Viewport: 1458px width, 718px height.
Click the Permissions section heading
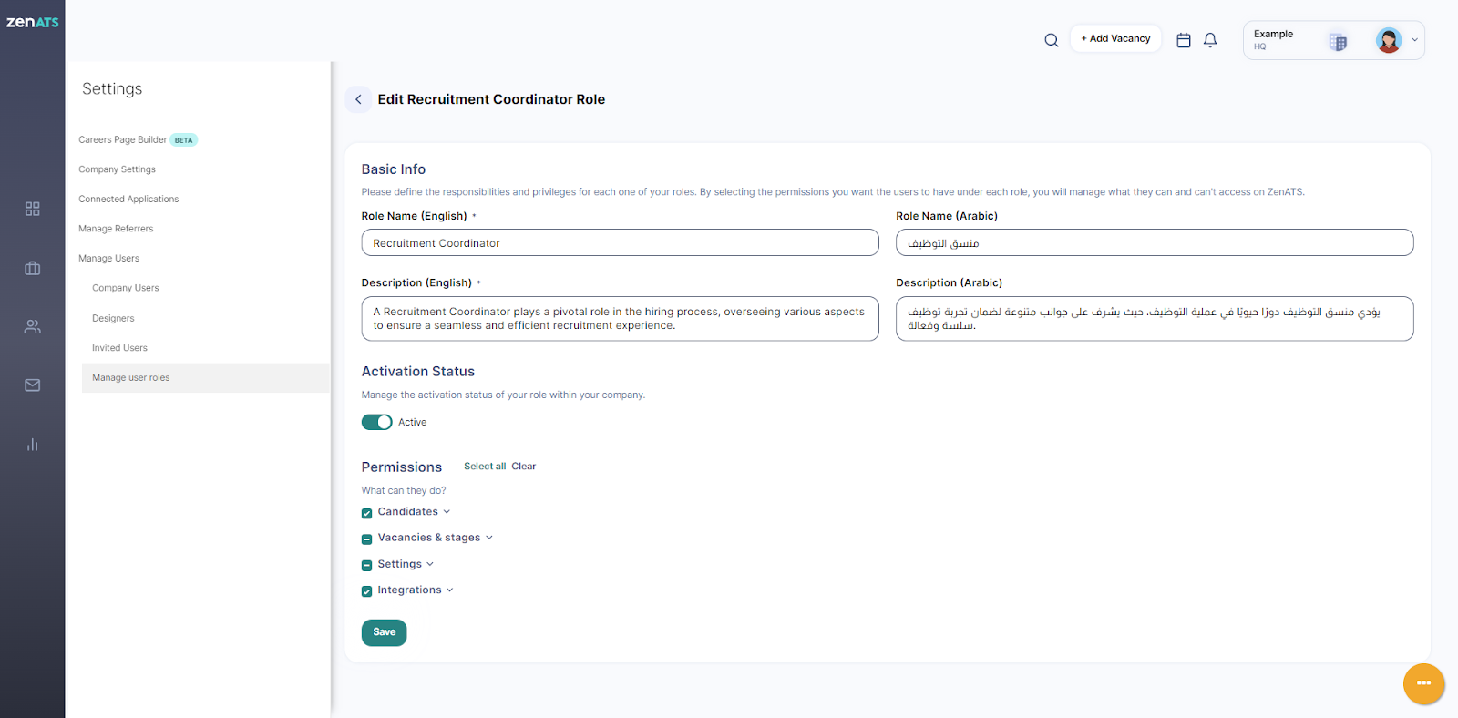point(402,467)
